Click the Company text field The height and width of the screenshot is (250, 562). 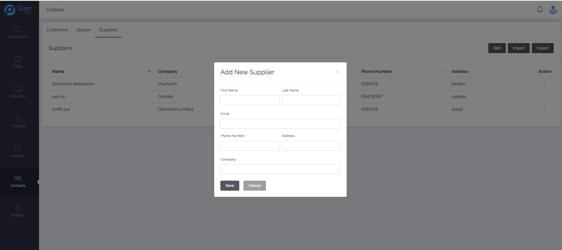tap(280, 169)
